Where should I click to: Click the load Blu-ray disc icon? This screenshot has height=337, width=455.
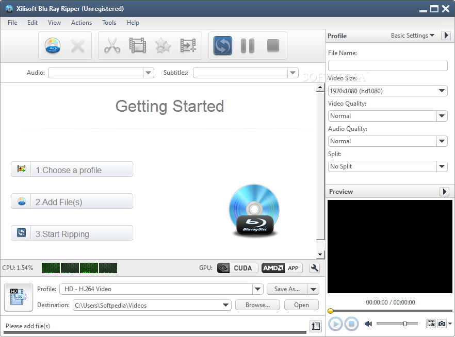53,46
